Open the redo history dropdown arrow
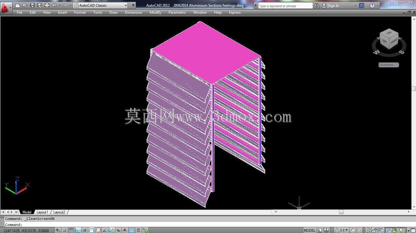 point(70,5)
